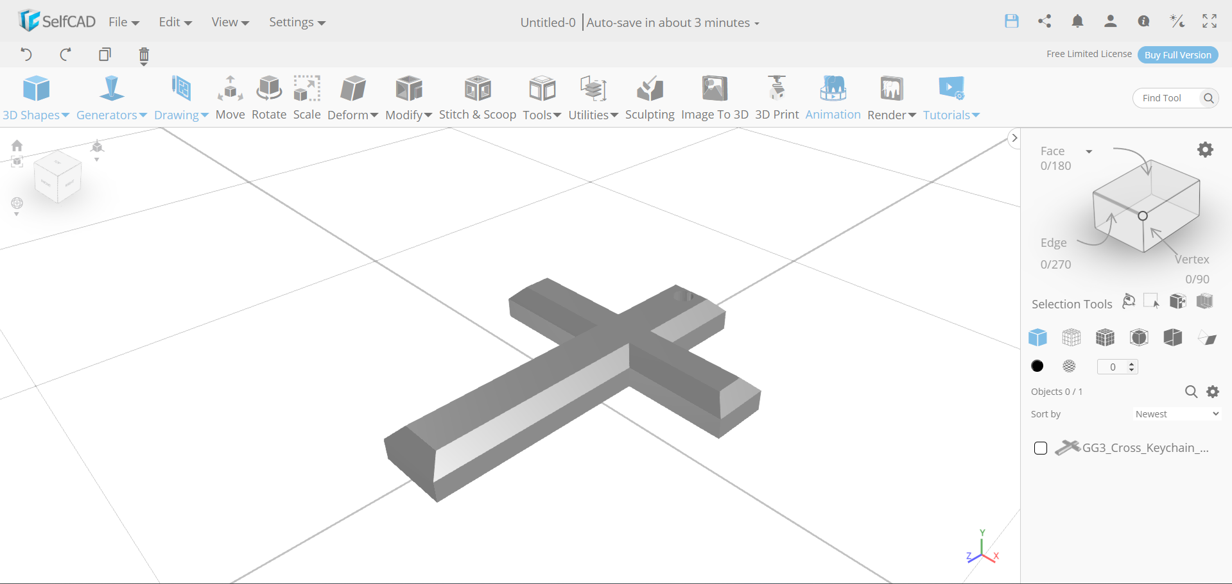The width and height of the screenshot is (1232, 584).
Task: Click the Undo arrow button
Action: click(x=26, y=54)
